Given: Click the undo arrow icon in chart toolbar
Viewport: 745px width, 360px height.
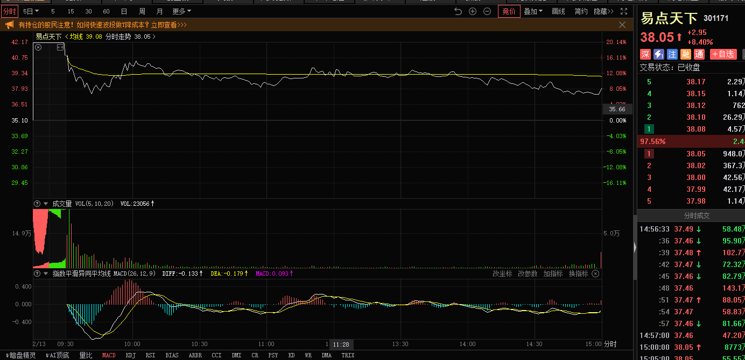Looking at the screenshot, I should pyautogui.click(x=458, y=11).
